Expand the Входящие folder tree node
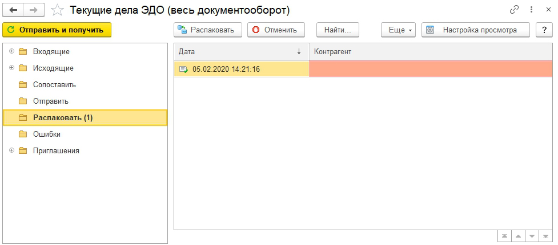 [x=11, y=51]
